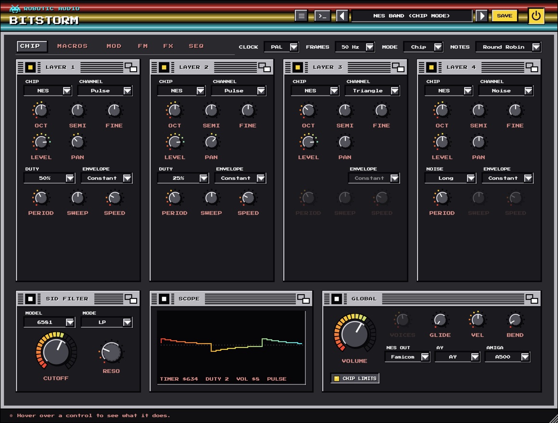558x423 pixels.
Task: Click the SAVE button
Action: pyautogui.click(x=505, y=16)
